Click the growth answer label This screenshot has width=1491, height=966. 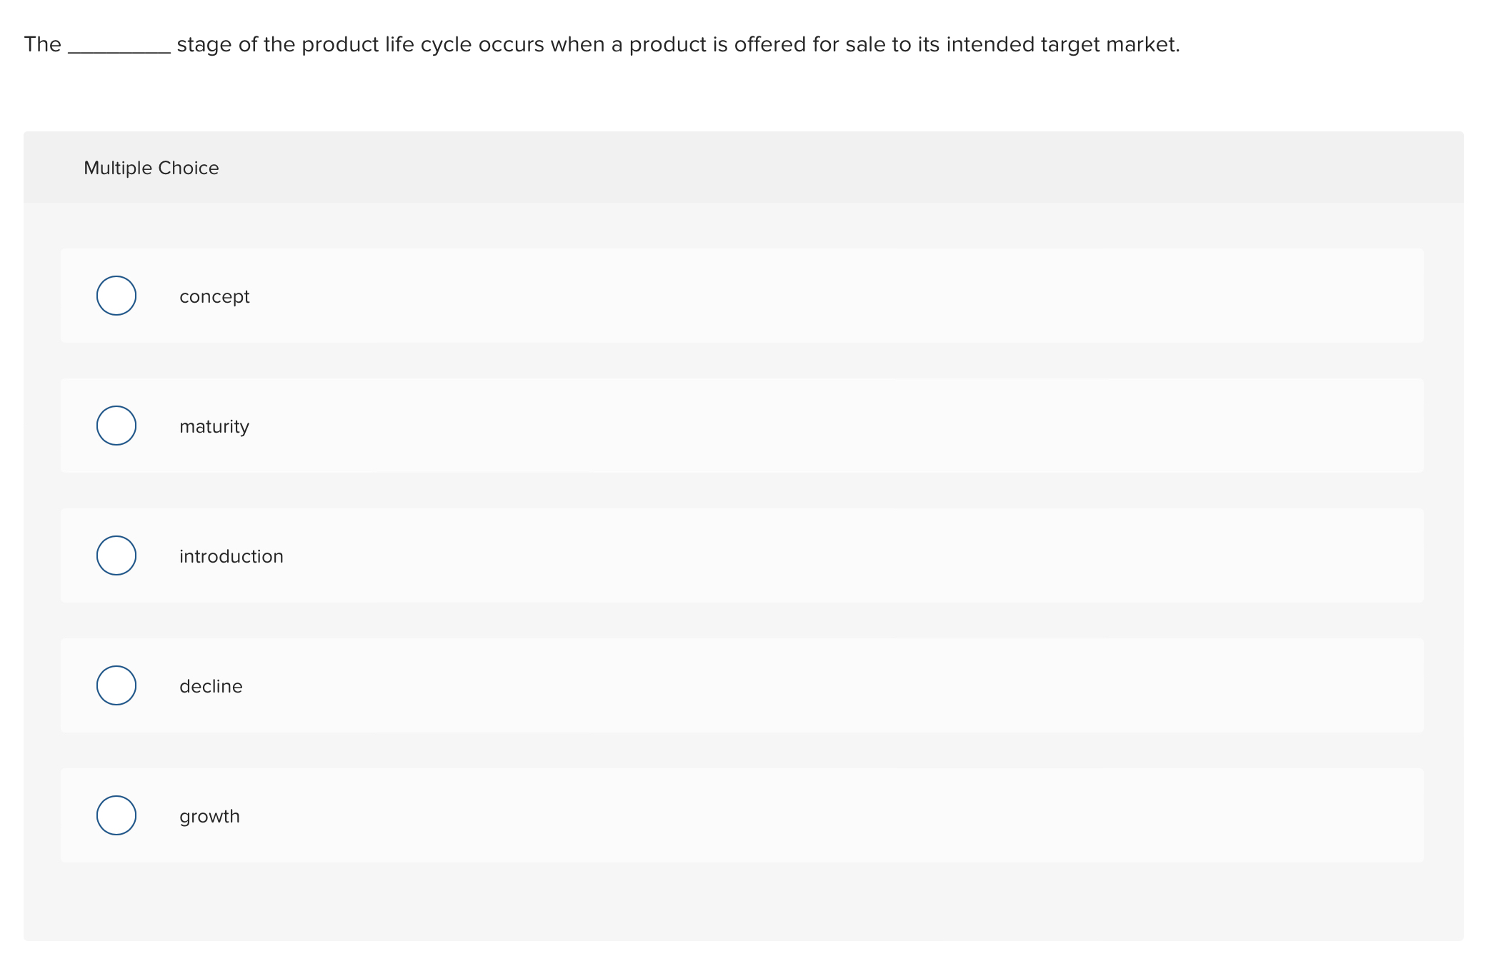pyautogui.click(x=209, y=815)
